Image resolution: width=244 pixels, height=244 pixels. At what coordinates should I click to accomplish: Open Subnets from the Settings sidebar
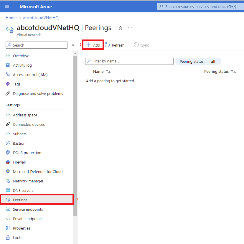click(x=8, y=134)
